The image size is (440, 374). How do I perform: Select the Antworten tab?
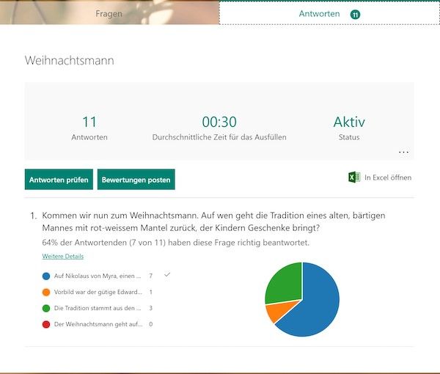319,14
